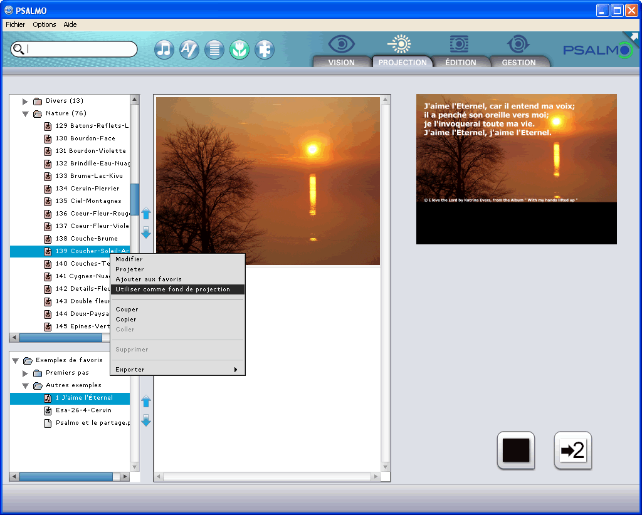Click the projection preview with lyrics
642x515 pixels.
point(517,169)
